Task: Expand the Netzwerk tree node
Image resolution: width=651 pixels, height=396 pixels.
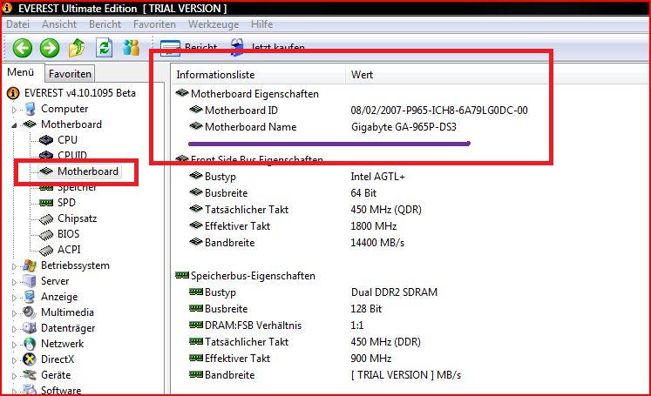Action: [14, 345]
